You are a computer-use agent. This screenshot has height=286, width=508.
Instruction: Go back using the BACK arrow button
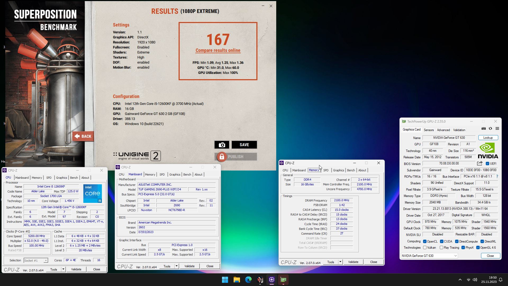tap(83, 136)
